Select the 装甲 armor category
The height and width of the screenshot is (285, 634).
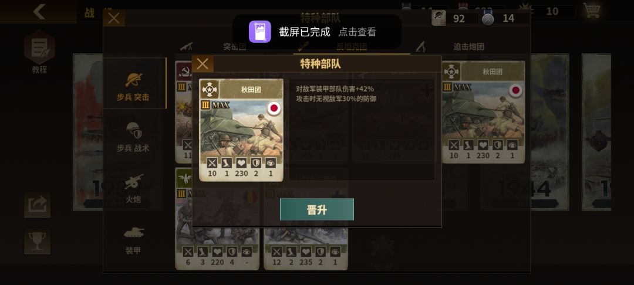click(133, 240)
